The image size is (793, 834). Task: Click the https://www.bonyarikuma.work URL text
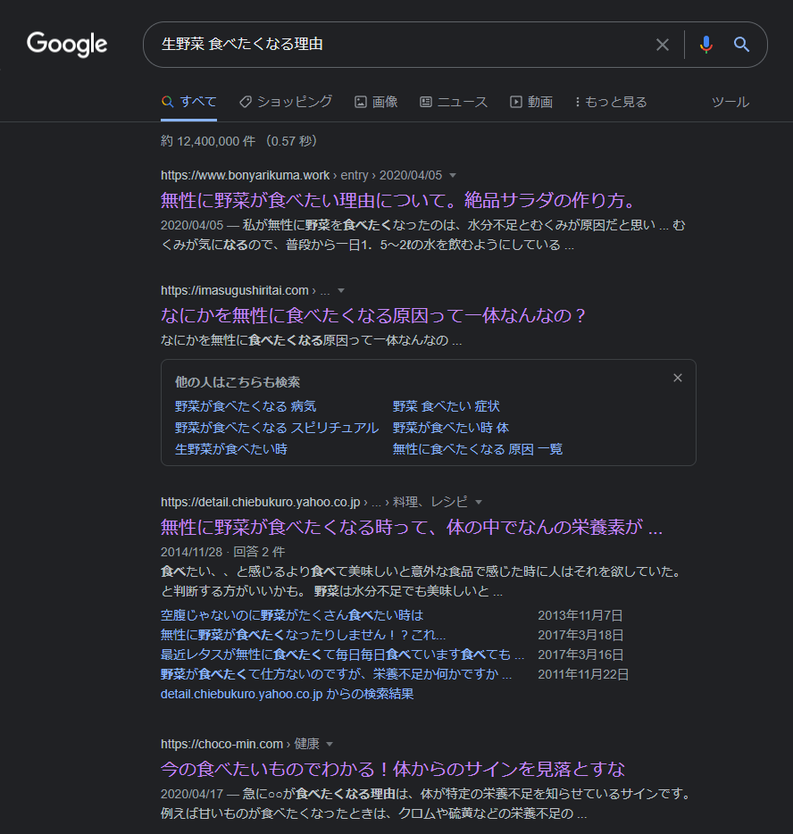[246, 176]
